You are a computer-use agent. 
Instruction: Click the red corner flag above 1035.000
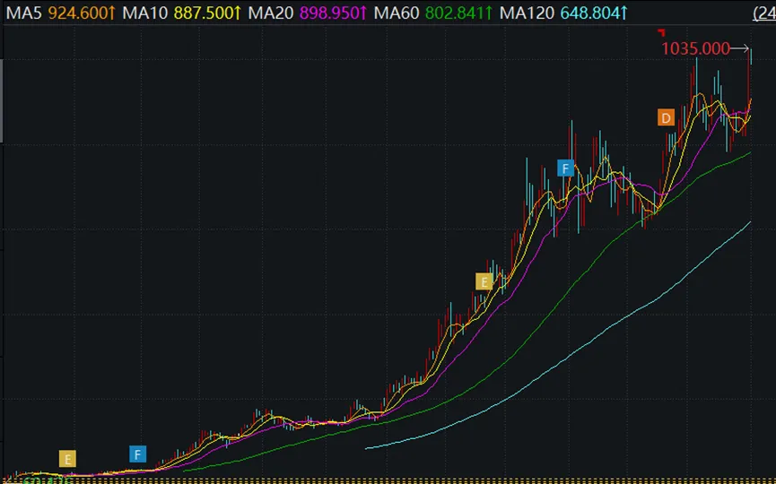click(x=661, y=34)
